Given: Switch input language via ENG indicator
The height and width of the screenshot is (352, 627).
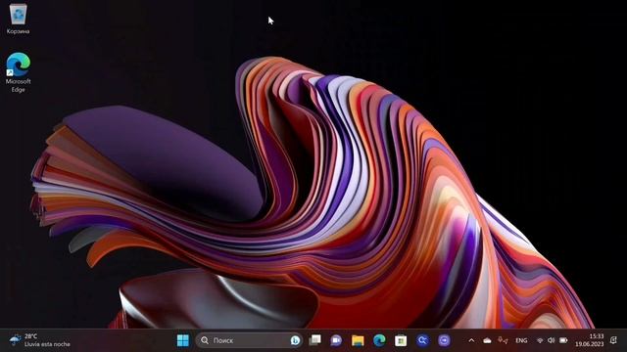Looking at the screenshot, I should pyautogui.click(x=521, y=340).
